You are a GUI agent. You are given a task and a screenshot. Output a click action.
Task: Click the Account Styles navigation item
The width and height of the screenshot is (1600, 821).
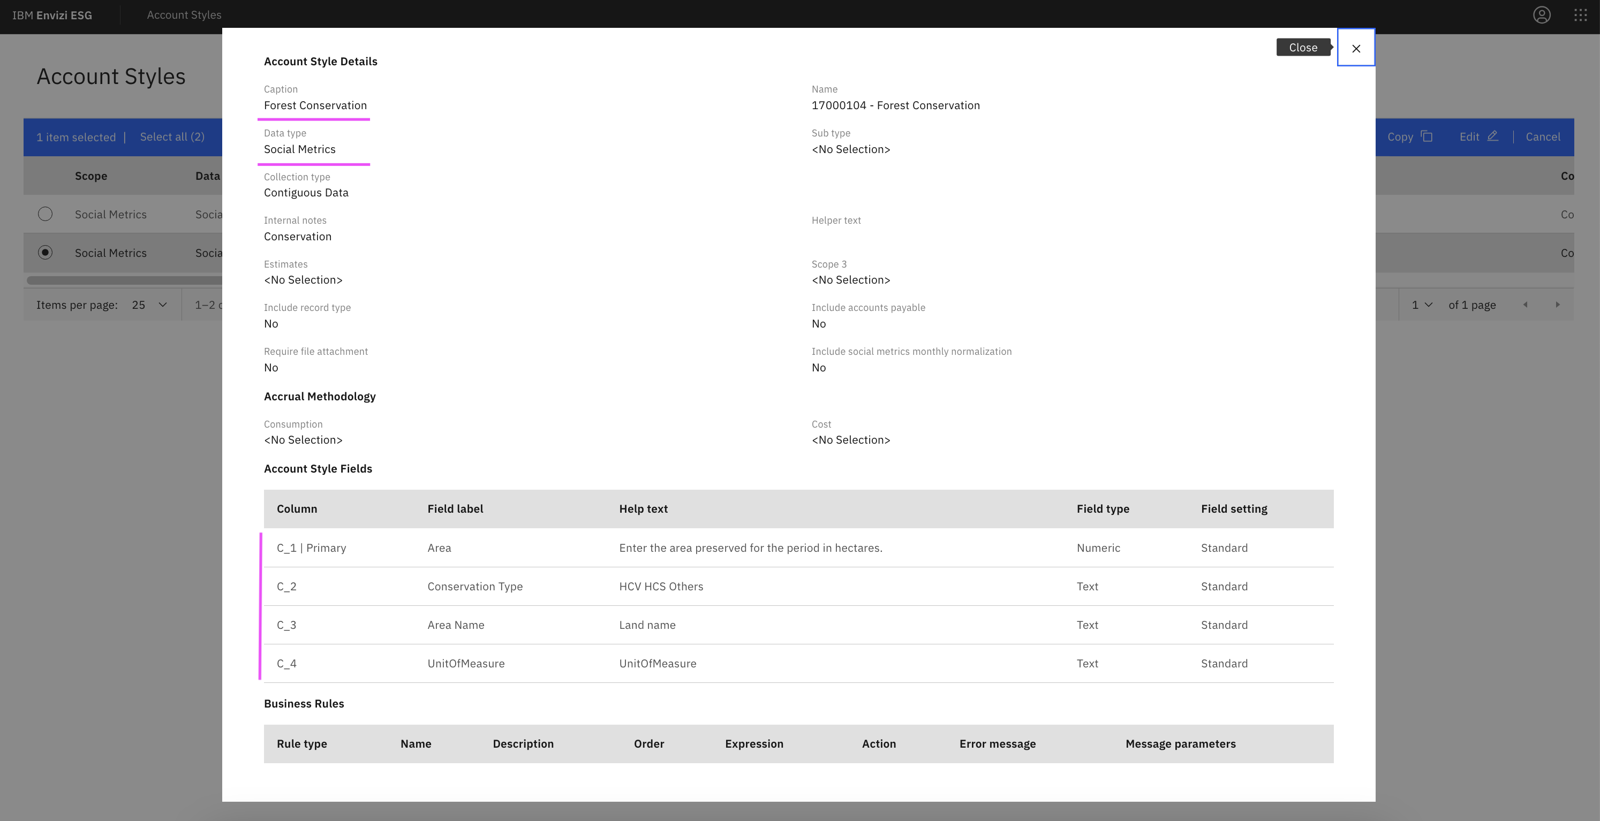[184, 15]
